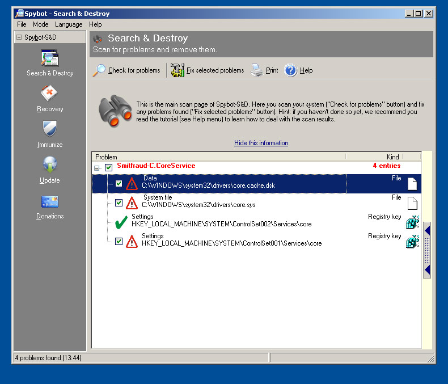Toggle checkbox for Smitfraud-C.CoreService group
This screenshot has width=448, height=384.
coord(108,167)
